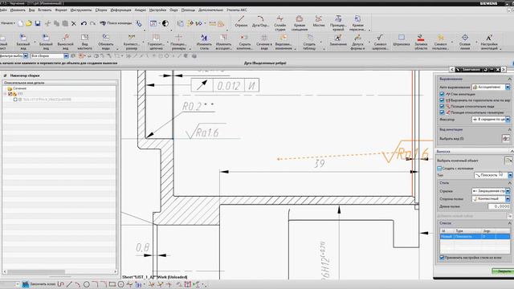Select the Сплайн студии tool

tap(280, 23)
